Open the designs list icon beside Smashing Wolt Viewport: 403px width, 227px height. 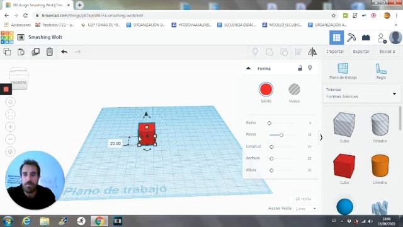point(21,37)
